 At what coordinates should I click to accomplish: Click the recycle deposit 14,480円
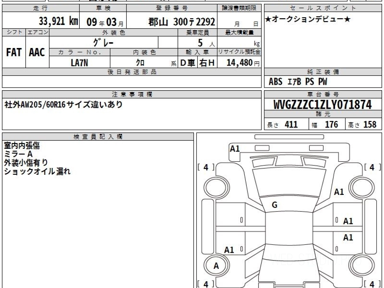click(x=243, y=63)
